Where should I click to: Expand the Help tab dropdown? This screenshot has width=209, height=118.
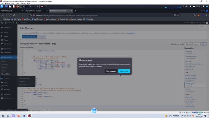click(x=202, y=26)
